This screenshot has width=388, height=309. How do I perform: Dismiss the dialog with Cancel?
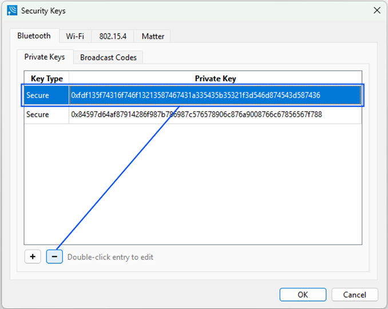(355, 295)
